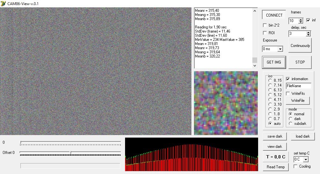This screenshot has width=320, height=174.
Task: Click the delay sec value field
Action: 297,34
